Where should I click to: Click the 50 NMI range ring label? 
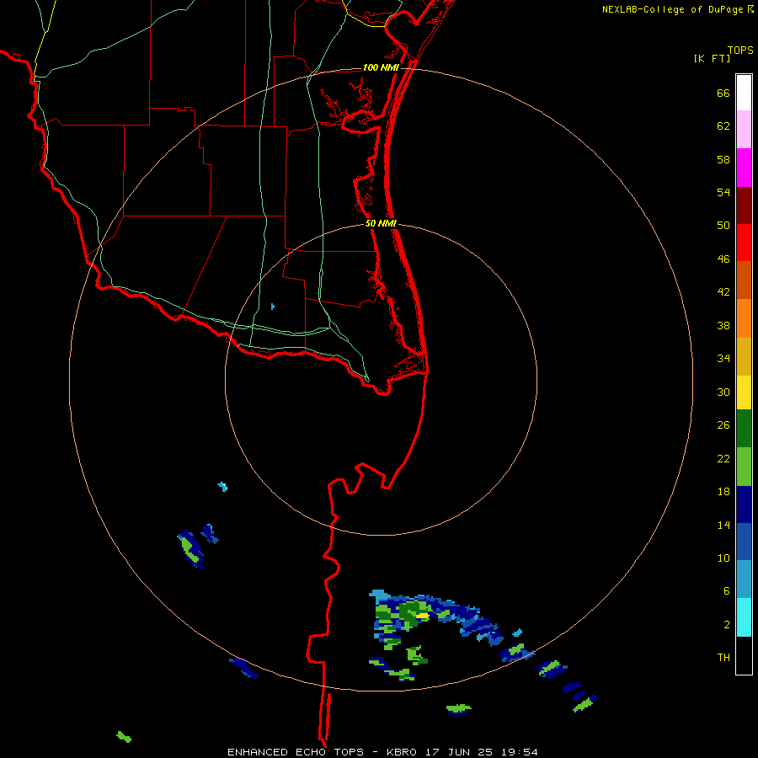pos(381,223)
